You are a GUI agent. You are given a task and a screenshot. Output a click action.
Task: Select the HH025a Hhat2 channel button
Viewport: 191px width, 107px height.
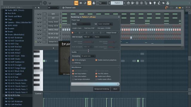(53, 30)
